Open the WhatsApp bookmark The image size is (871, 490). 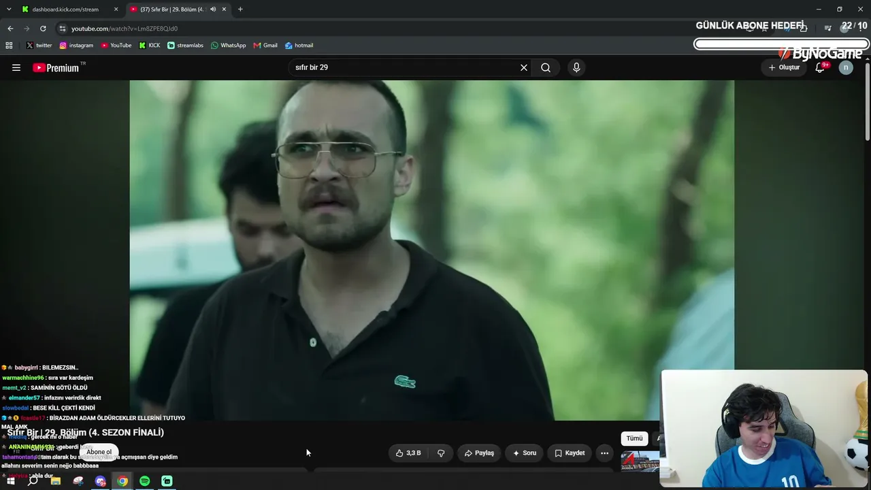229,46
